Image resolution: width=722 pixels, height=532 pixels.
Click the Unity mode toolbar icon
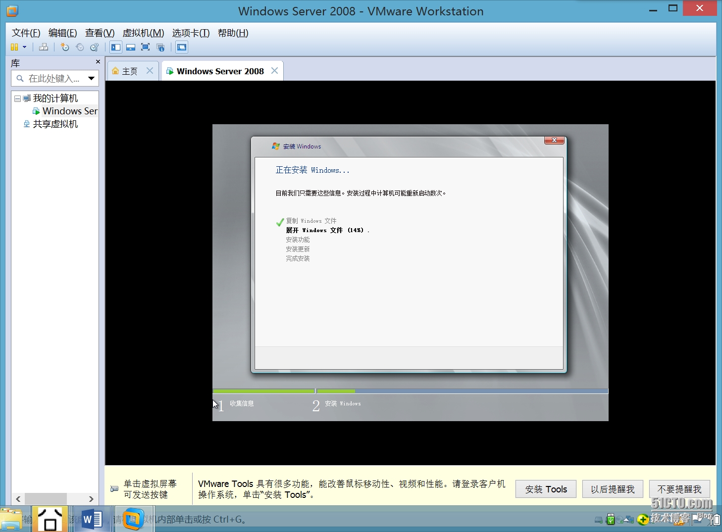(160, 47)
